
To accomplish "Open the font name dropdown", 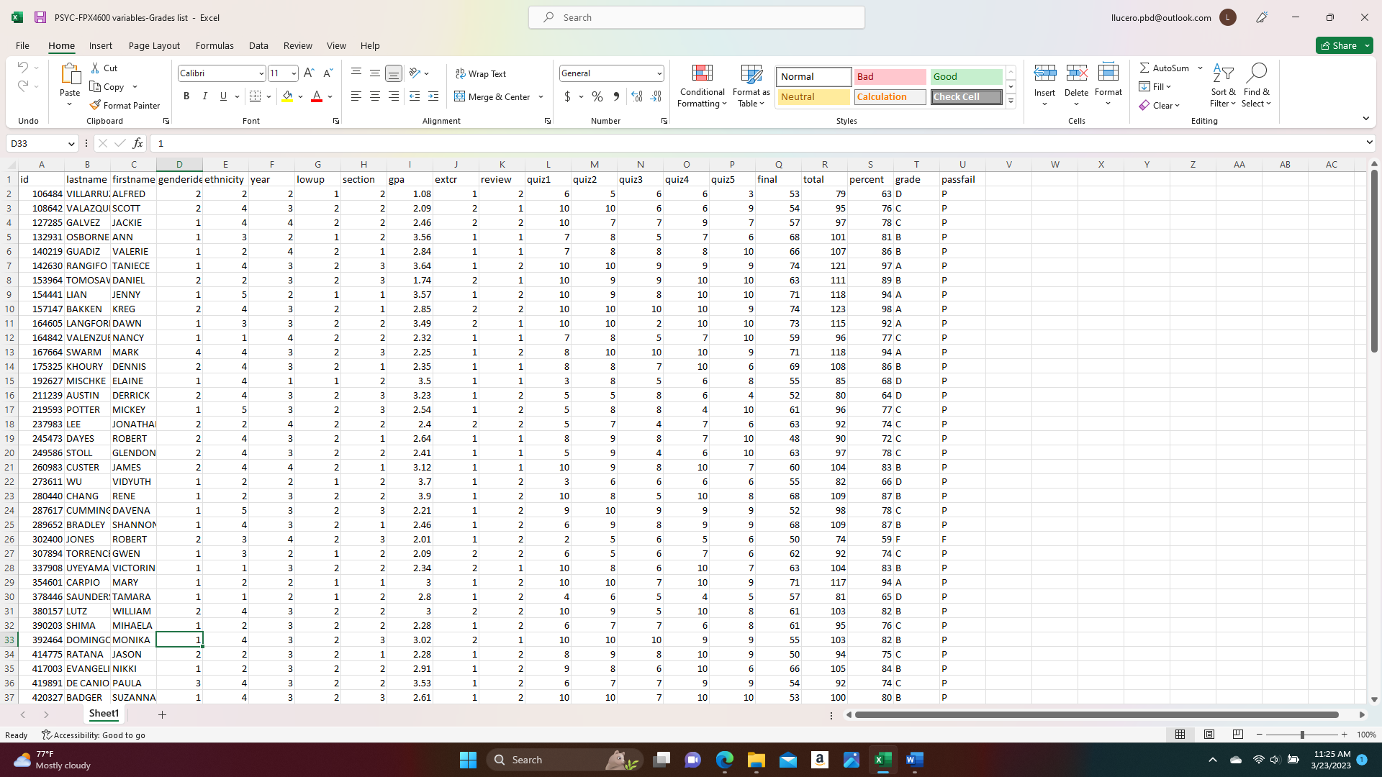I will click(x=261, y=73).
